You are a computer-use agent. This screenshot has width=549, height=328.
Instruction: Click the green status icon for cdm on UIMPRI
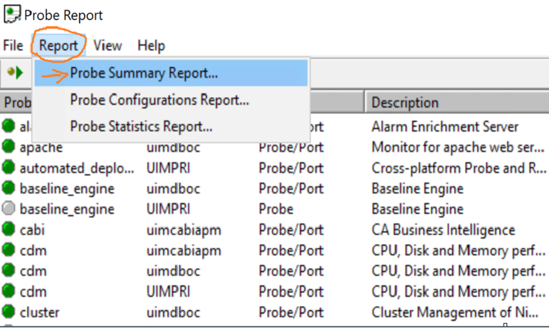click(x=8, y=291)
